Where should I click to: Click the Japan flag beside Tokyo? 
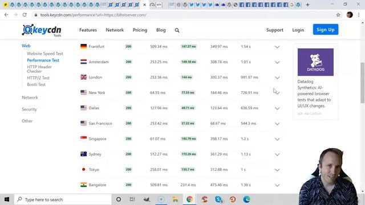pos(84,170)
